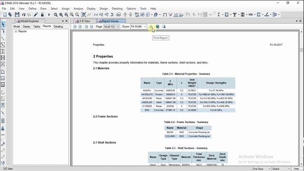Viewport: 304px width, 171px height.
Task: Open the Analyze menu
Action: pos(78,9)
